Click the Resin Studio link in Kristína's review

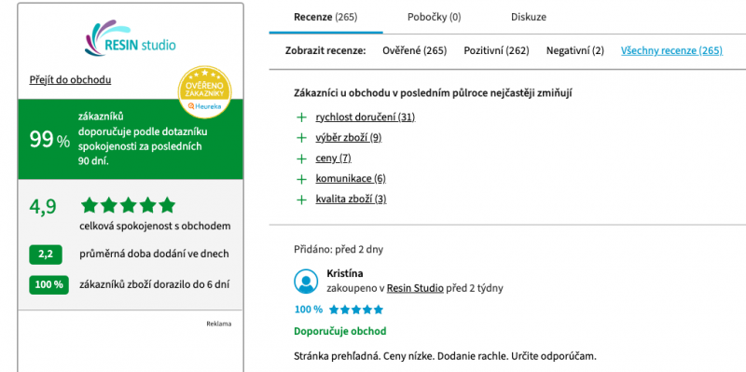[x=415, y=288]
